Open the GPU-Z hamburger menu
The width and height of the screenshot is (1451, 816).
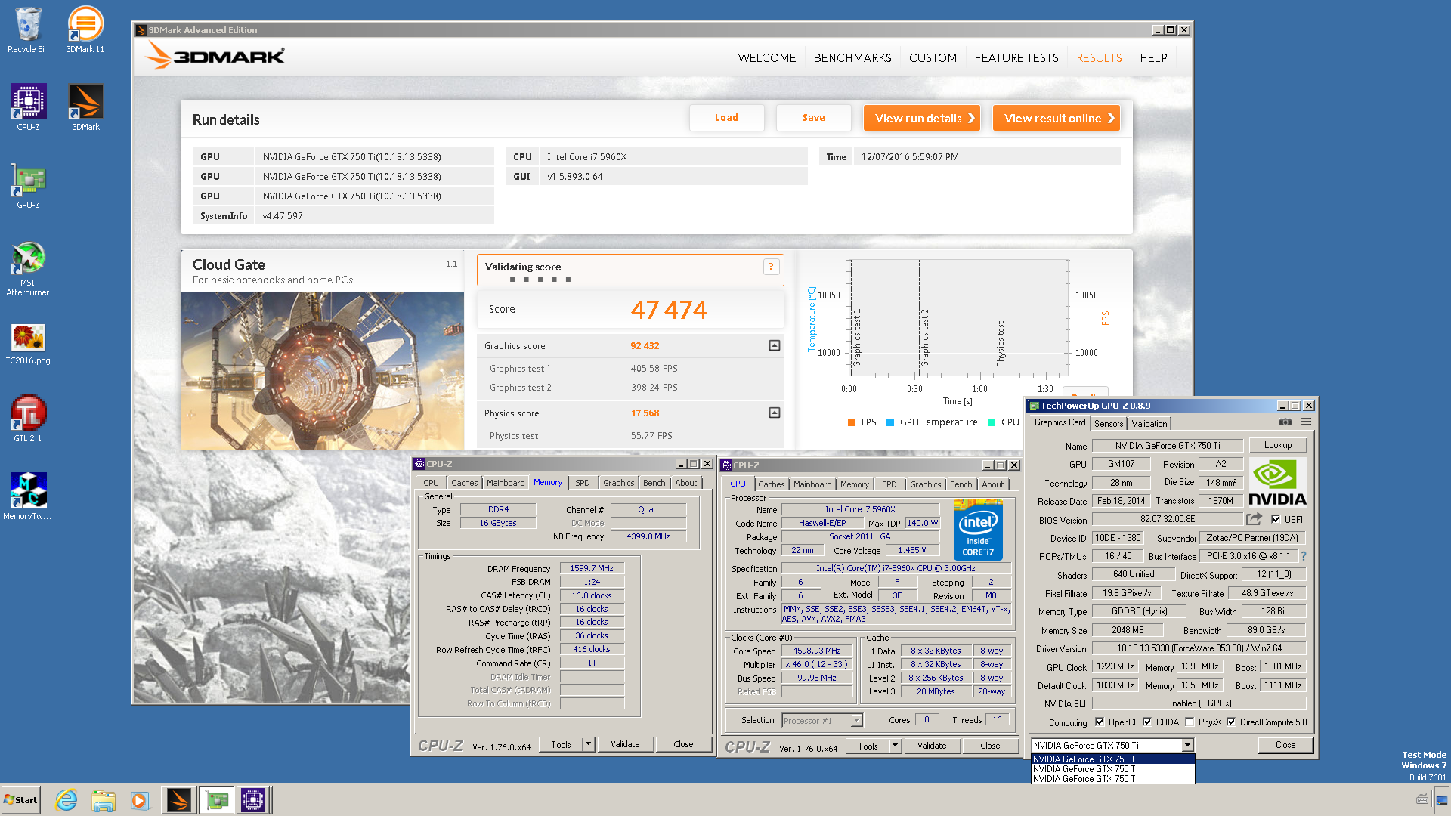coord(1306,422)
